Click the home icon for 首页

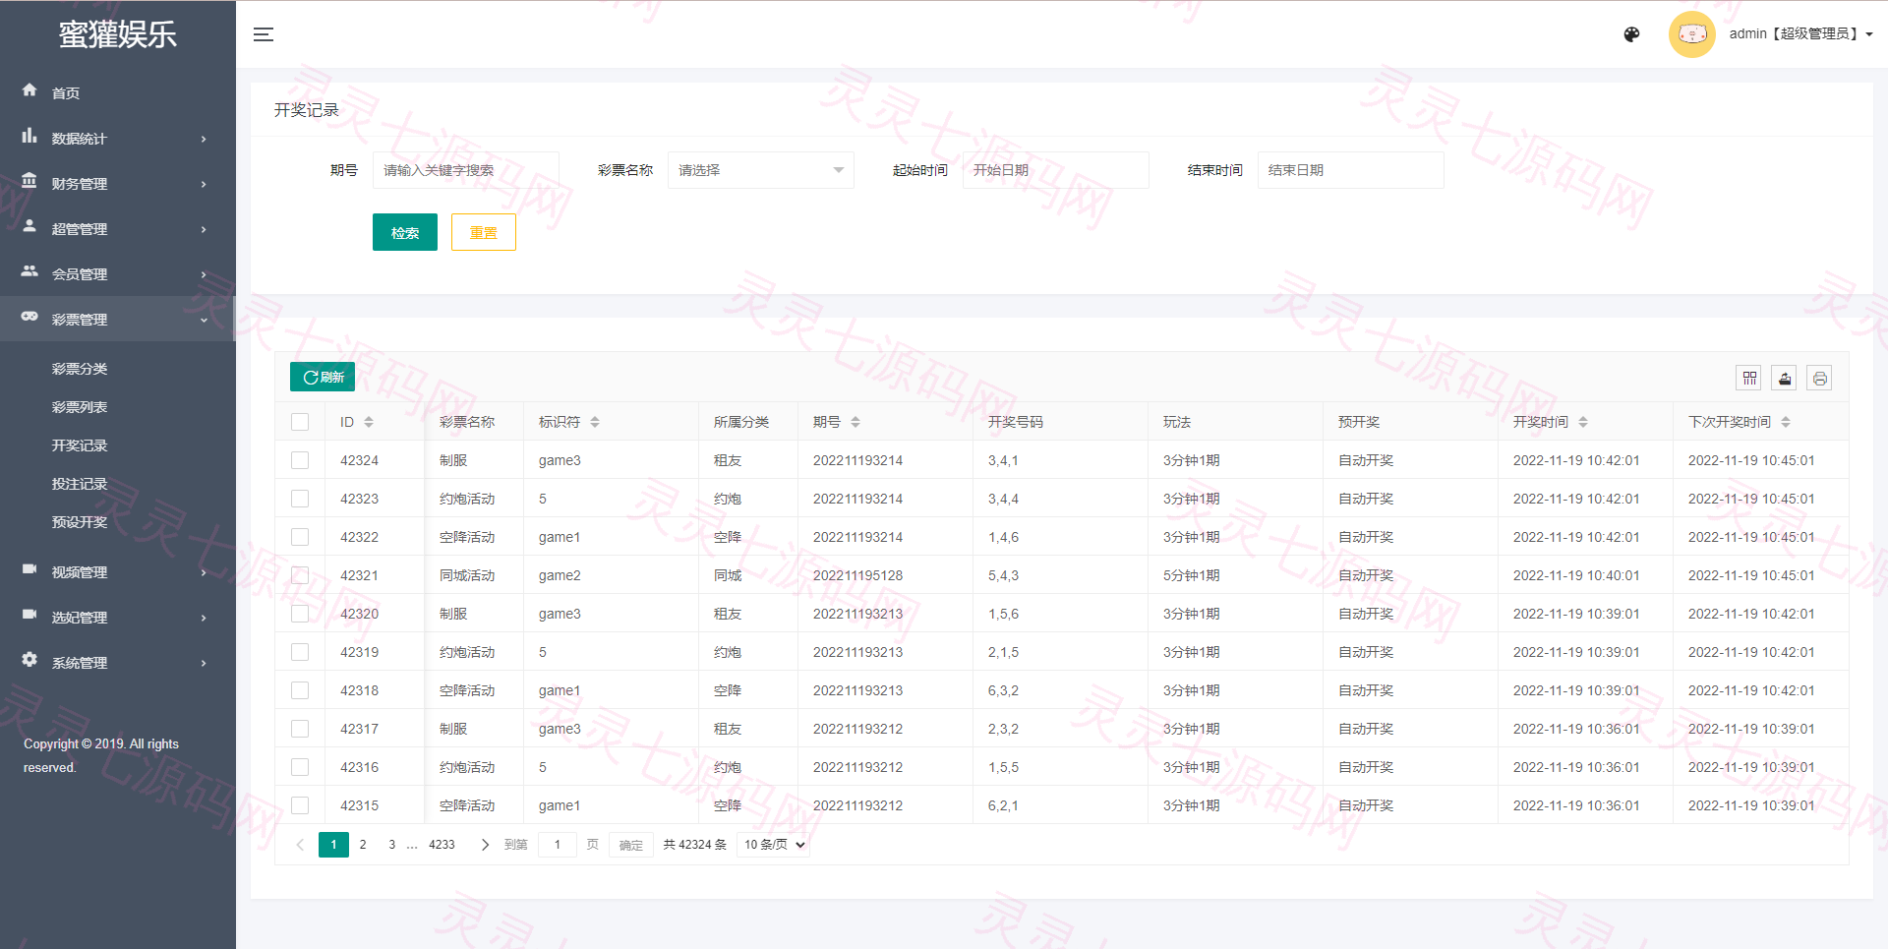tap(29, 90)
